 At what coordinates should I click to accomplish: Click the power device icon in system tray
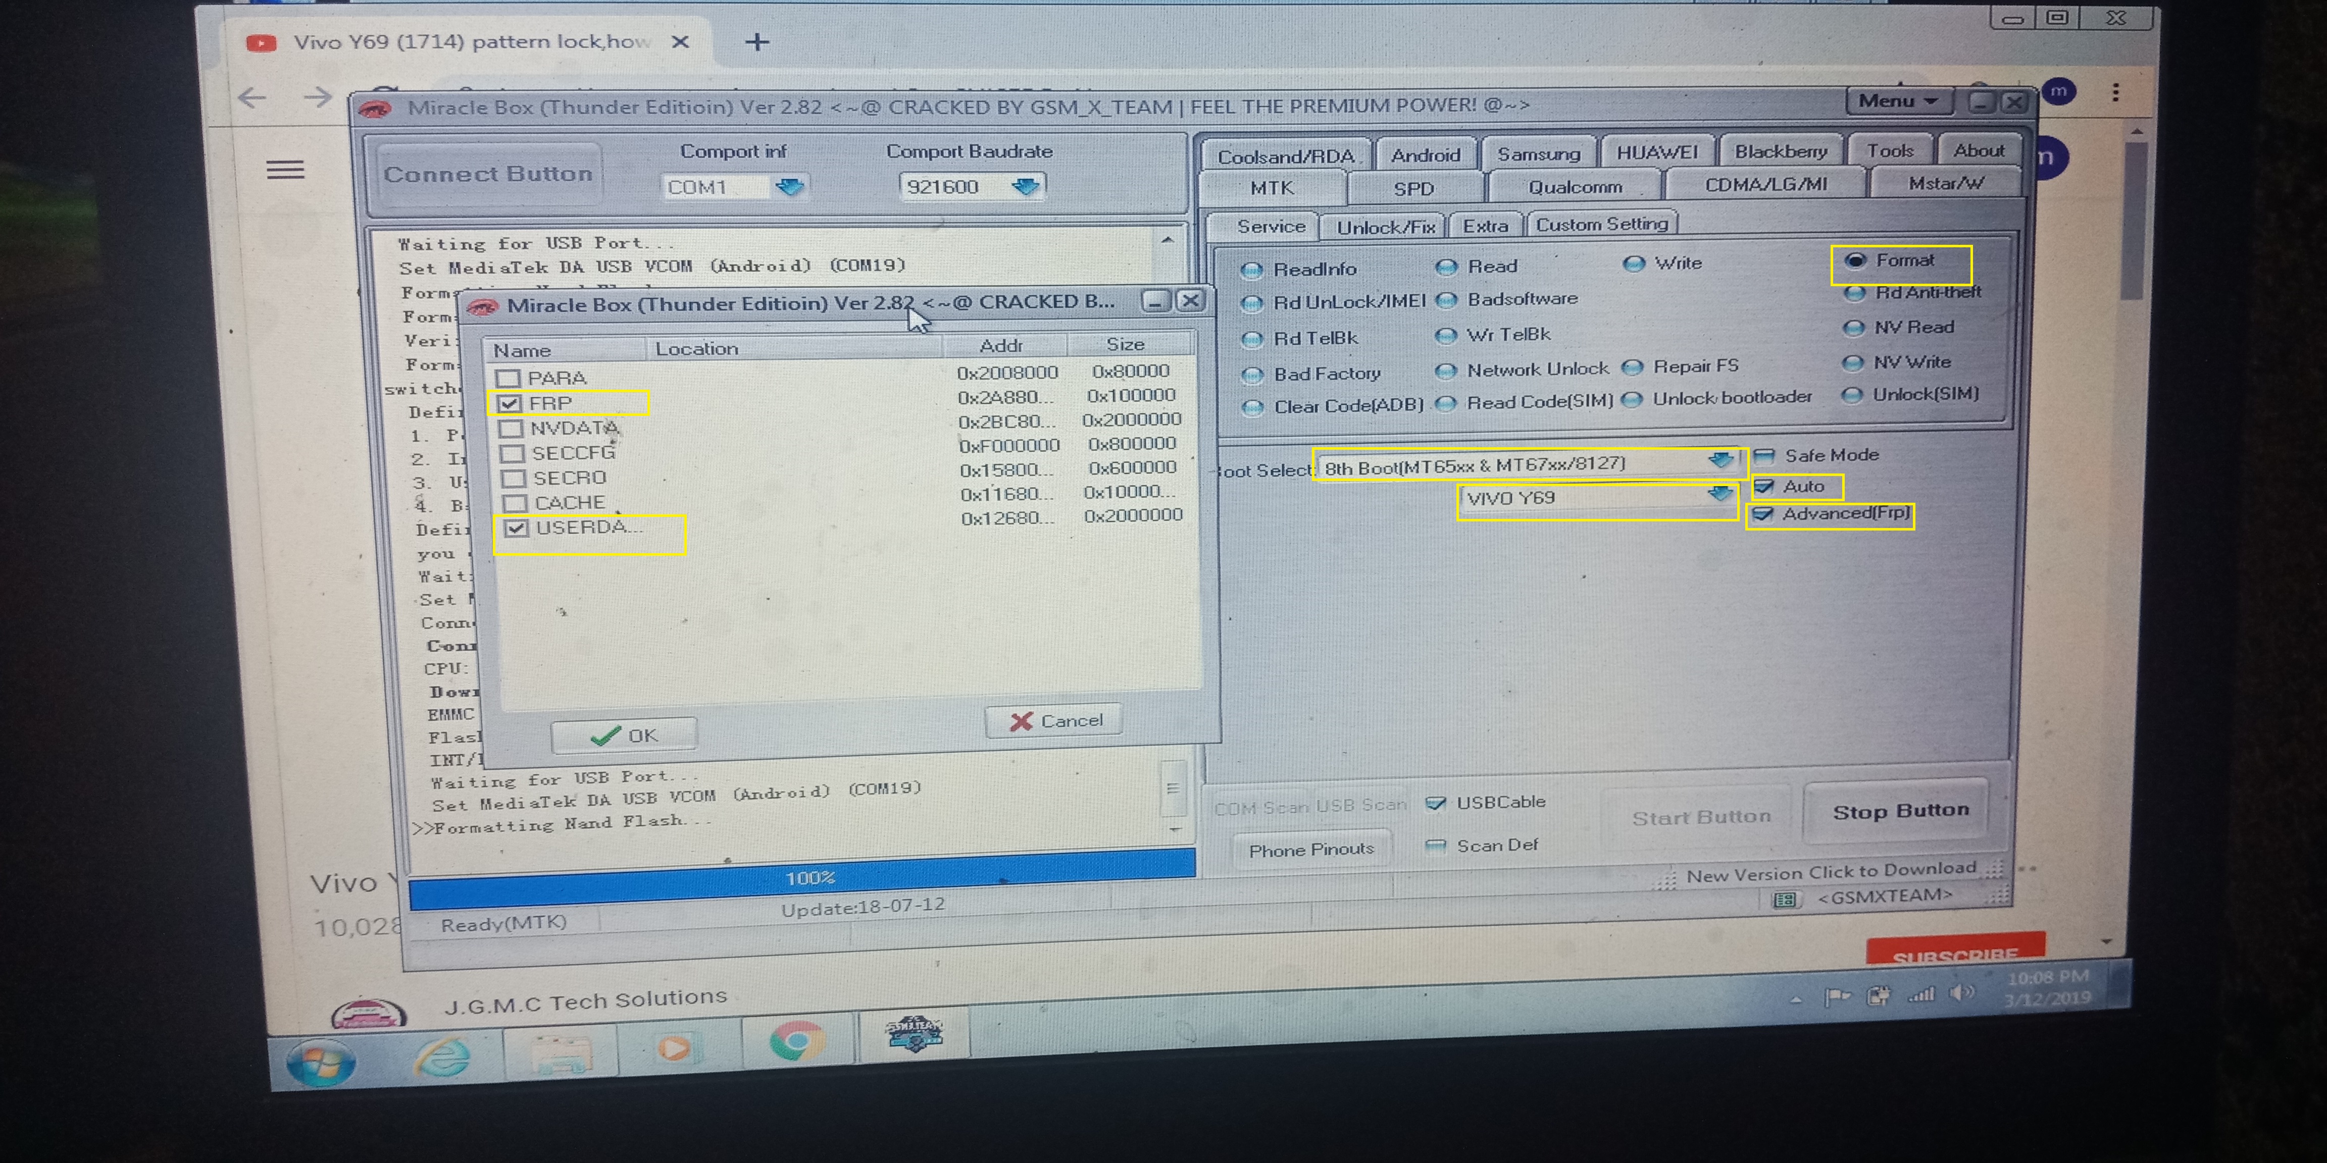(x=1879, y=996)
